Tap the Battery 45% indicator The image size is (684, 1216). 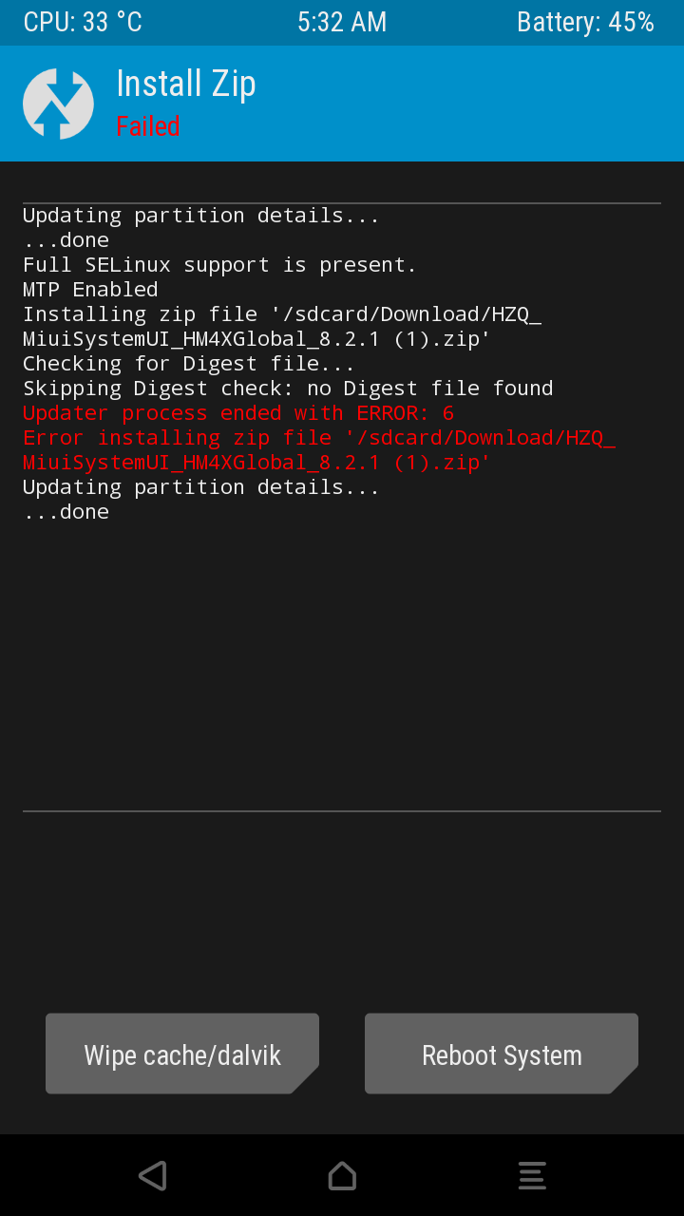(585, 23)
